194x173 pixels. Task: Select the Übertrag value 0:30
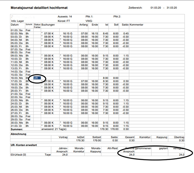[x=182, y=140]
